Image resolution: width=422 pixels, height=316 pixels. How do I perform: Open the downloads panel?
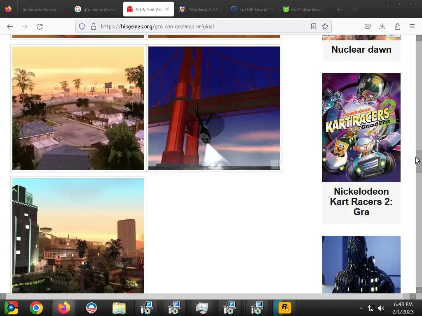pos(382,26)
